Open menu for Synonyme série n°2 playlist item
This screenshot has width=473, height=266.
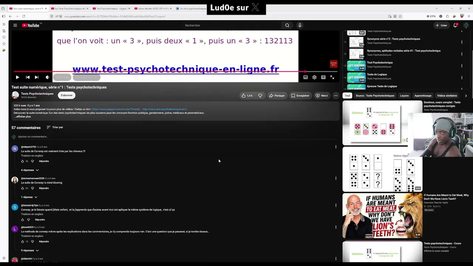coord(462,42)
